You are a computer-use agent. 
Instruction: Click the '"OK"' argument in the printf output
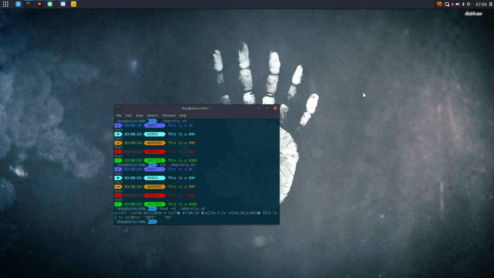click(168, 218)
